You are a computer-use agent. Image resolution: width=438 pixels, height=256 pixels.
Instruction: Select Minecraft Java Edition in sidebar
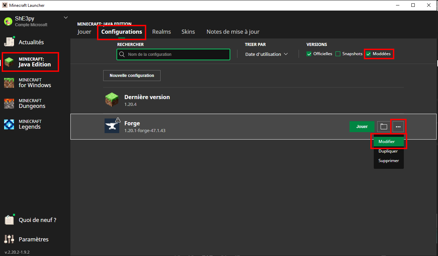pyautogui.click(x=31, y=62)
